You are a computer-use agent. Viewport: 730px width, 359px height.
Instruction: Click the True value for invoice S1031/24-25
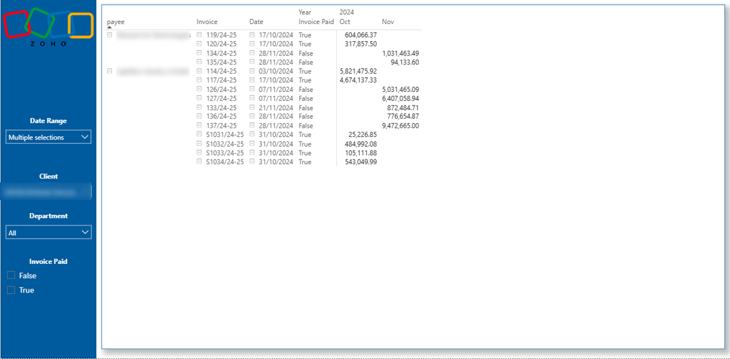click(x=305, y=134)
